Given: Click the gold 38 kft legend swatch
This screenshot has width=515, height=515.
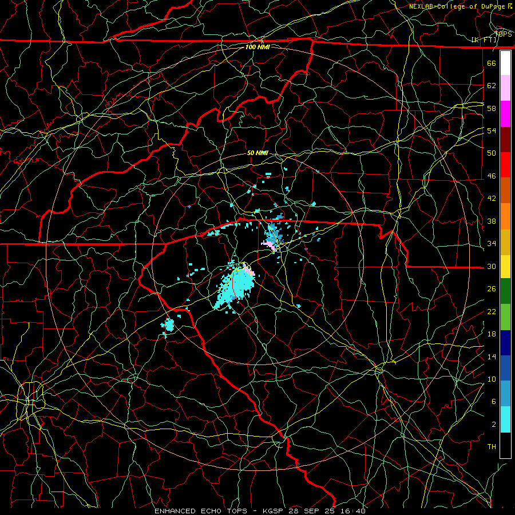Looking at the screenshot, I should click(505, 242).
